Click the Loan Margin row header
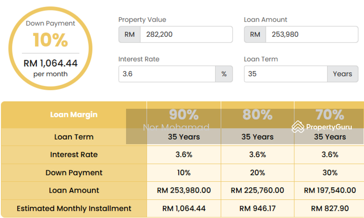This screenshot has height=218, width=364. pos(74,115)
